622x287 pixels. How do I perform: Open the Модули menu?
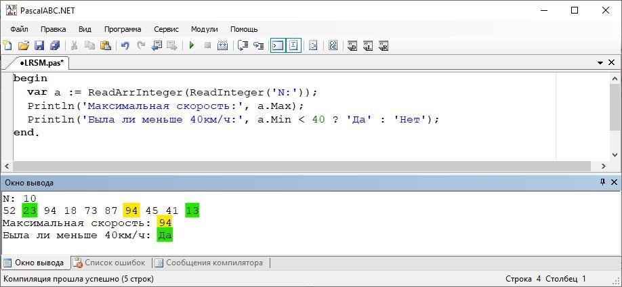coord(205,29)
